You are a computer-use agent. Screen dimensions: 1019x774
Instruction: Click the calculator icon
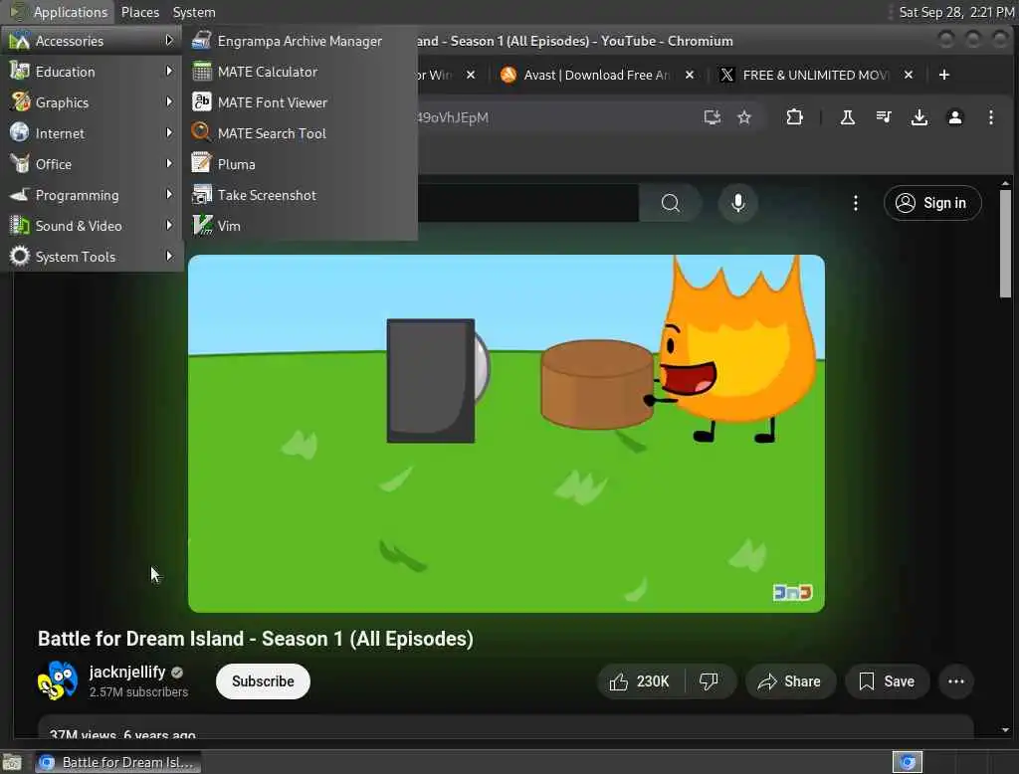201,72
